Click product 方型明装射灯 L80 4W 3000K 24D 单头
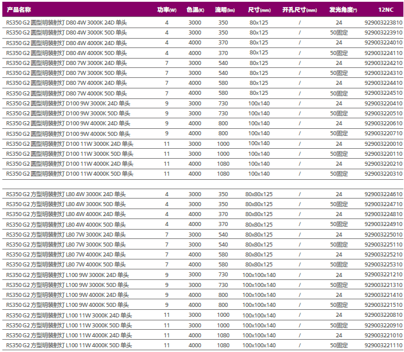 (x=66, y=194)
